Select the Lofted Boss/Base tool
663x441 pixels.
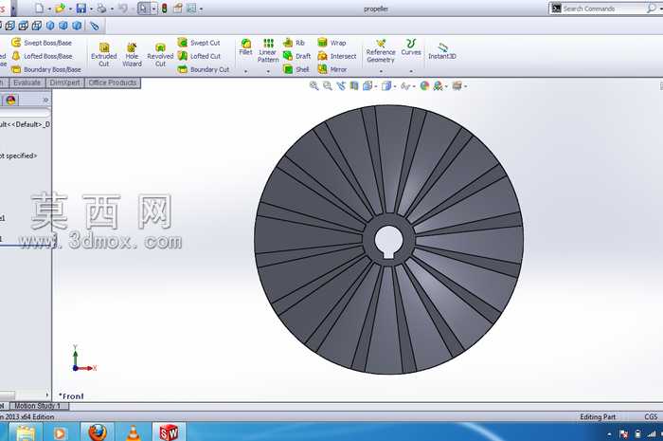click(x=42, y=56)
